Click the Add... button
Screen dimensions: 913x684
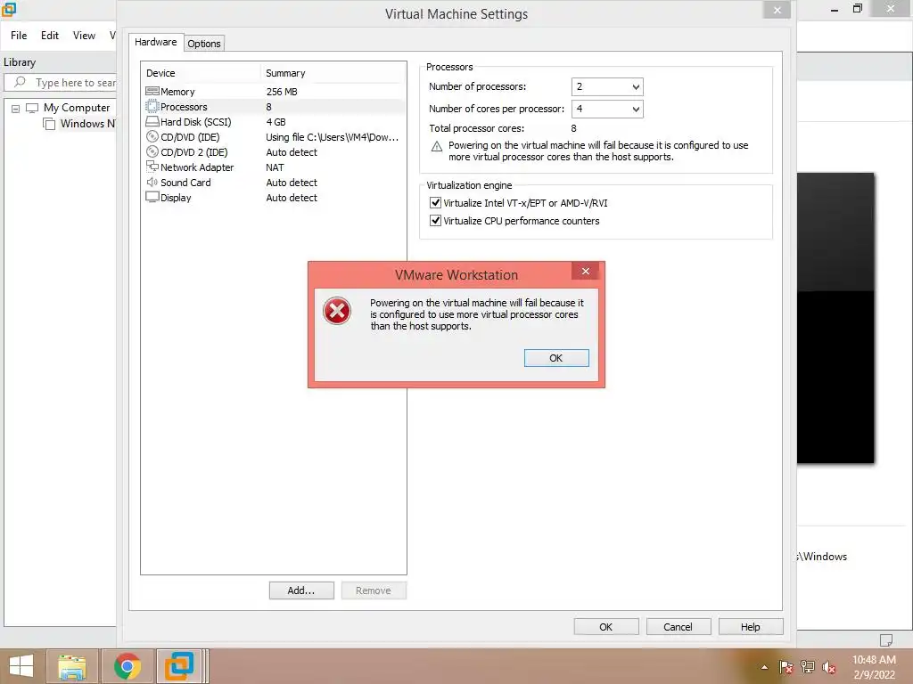pos(301,590)
